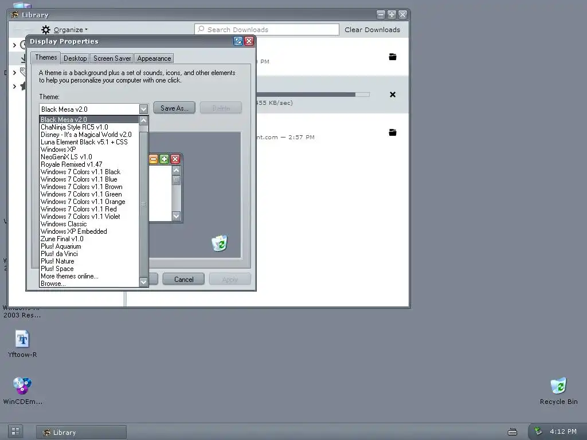Cancel the in-progress download with X icon

(x=392, y=95)
